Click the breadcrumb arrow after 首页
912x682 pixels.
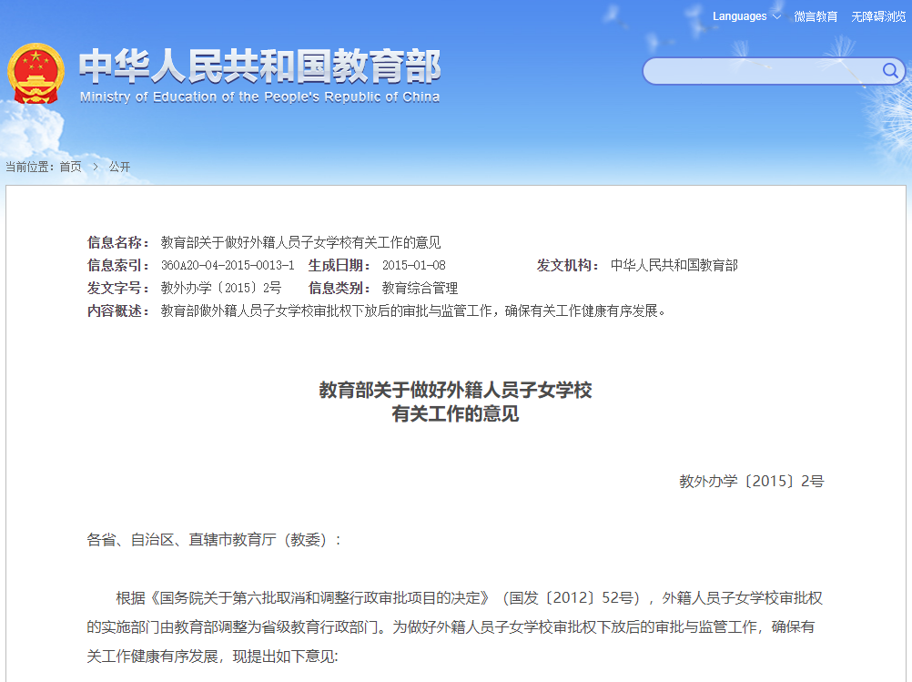[95, 167]
